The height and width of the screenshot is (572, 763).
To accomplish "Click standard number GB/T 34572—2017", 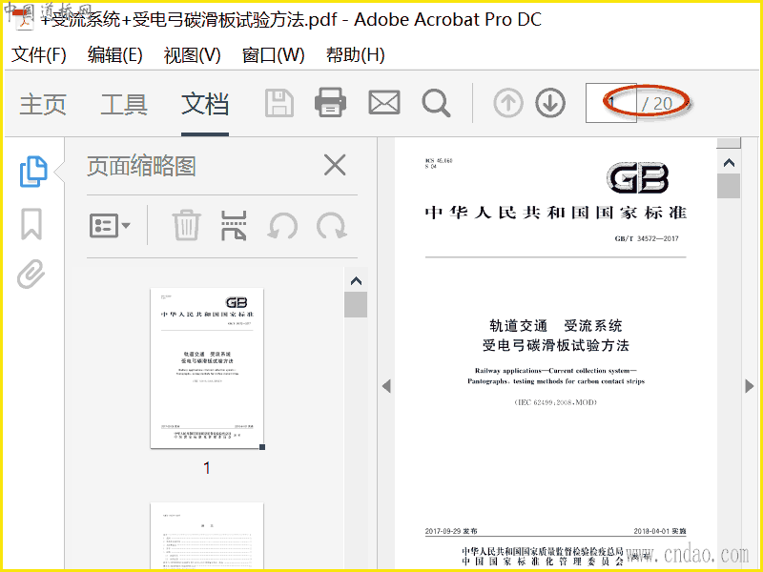I will tap(647, 238).
